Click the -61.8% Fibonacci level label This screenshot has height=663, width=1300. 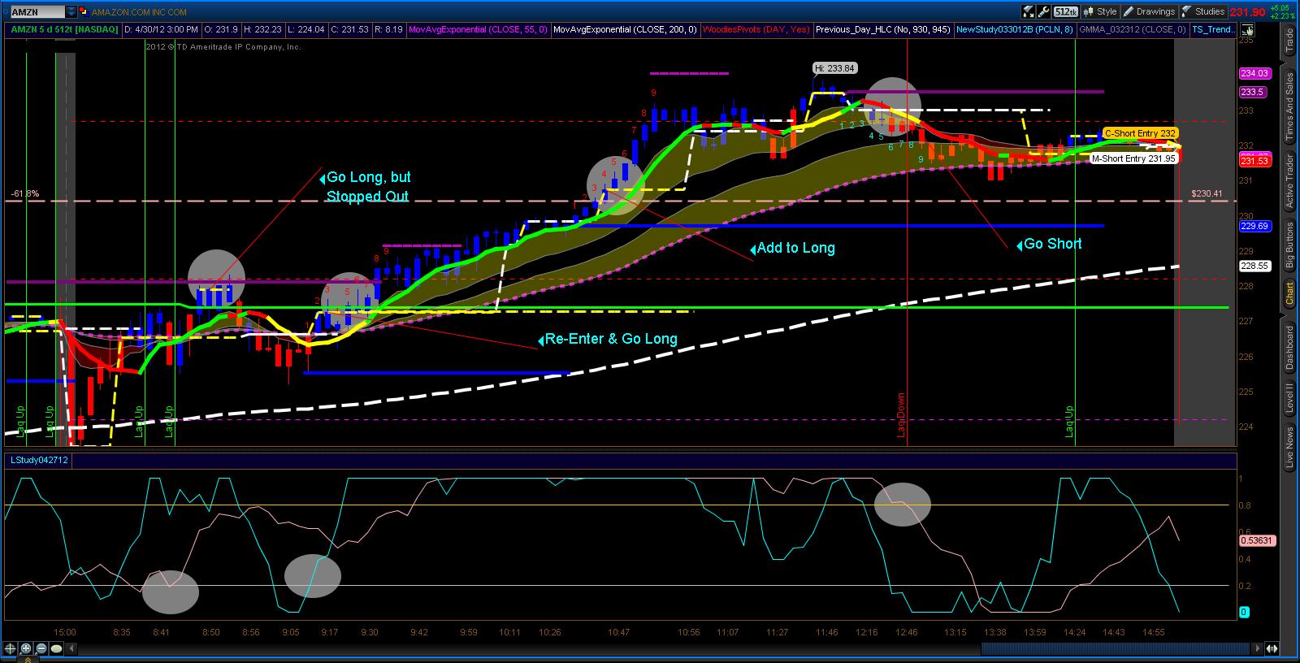point(24,193)
